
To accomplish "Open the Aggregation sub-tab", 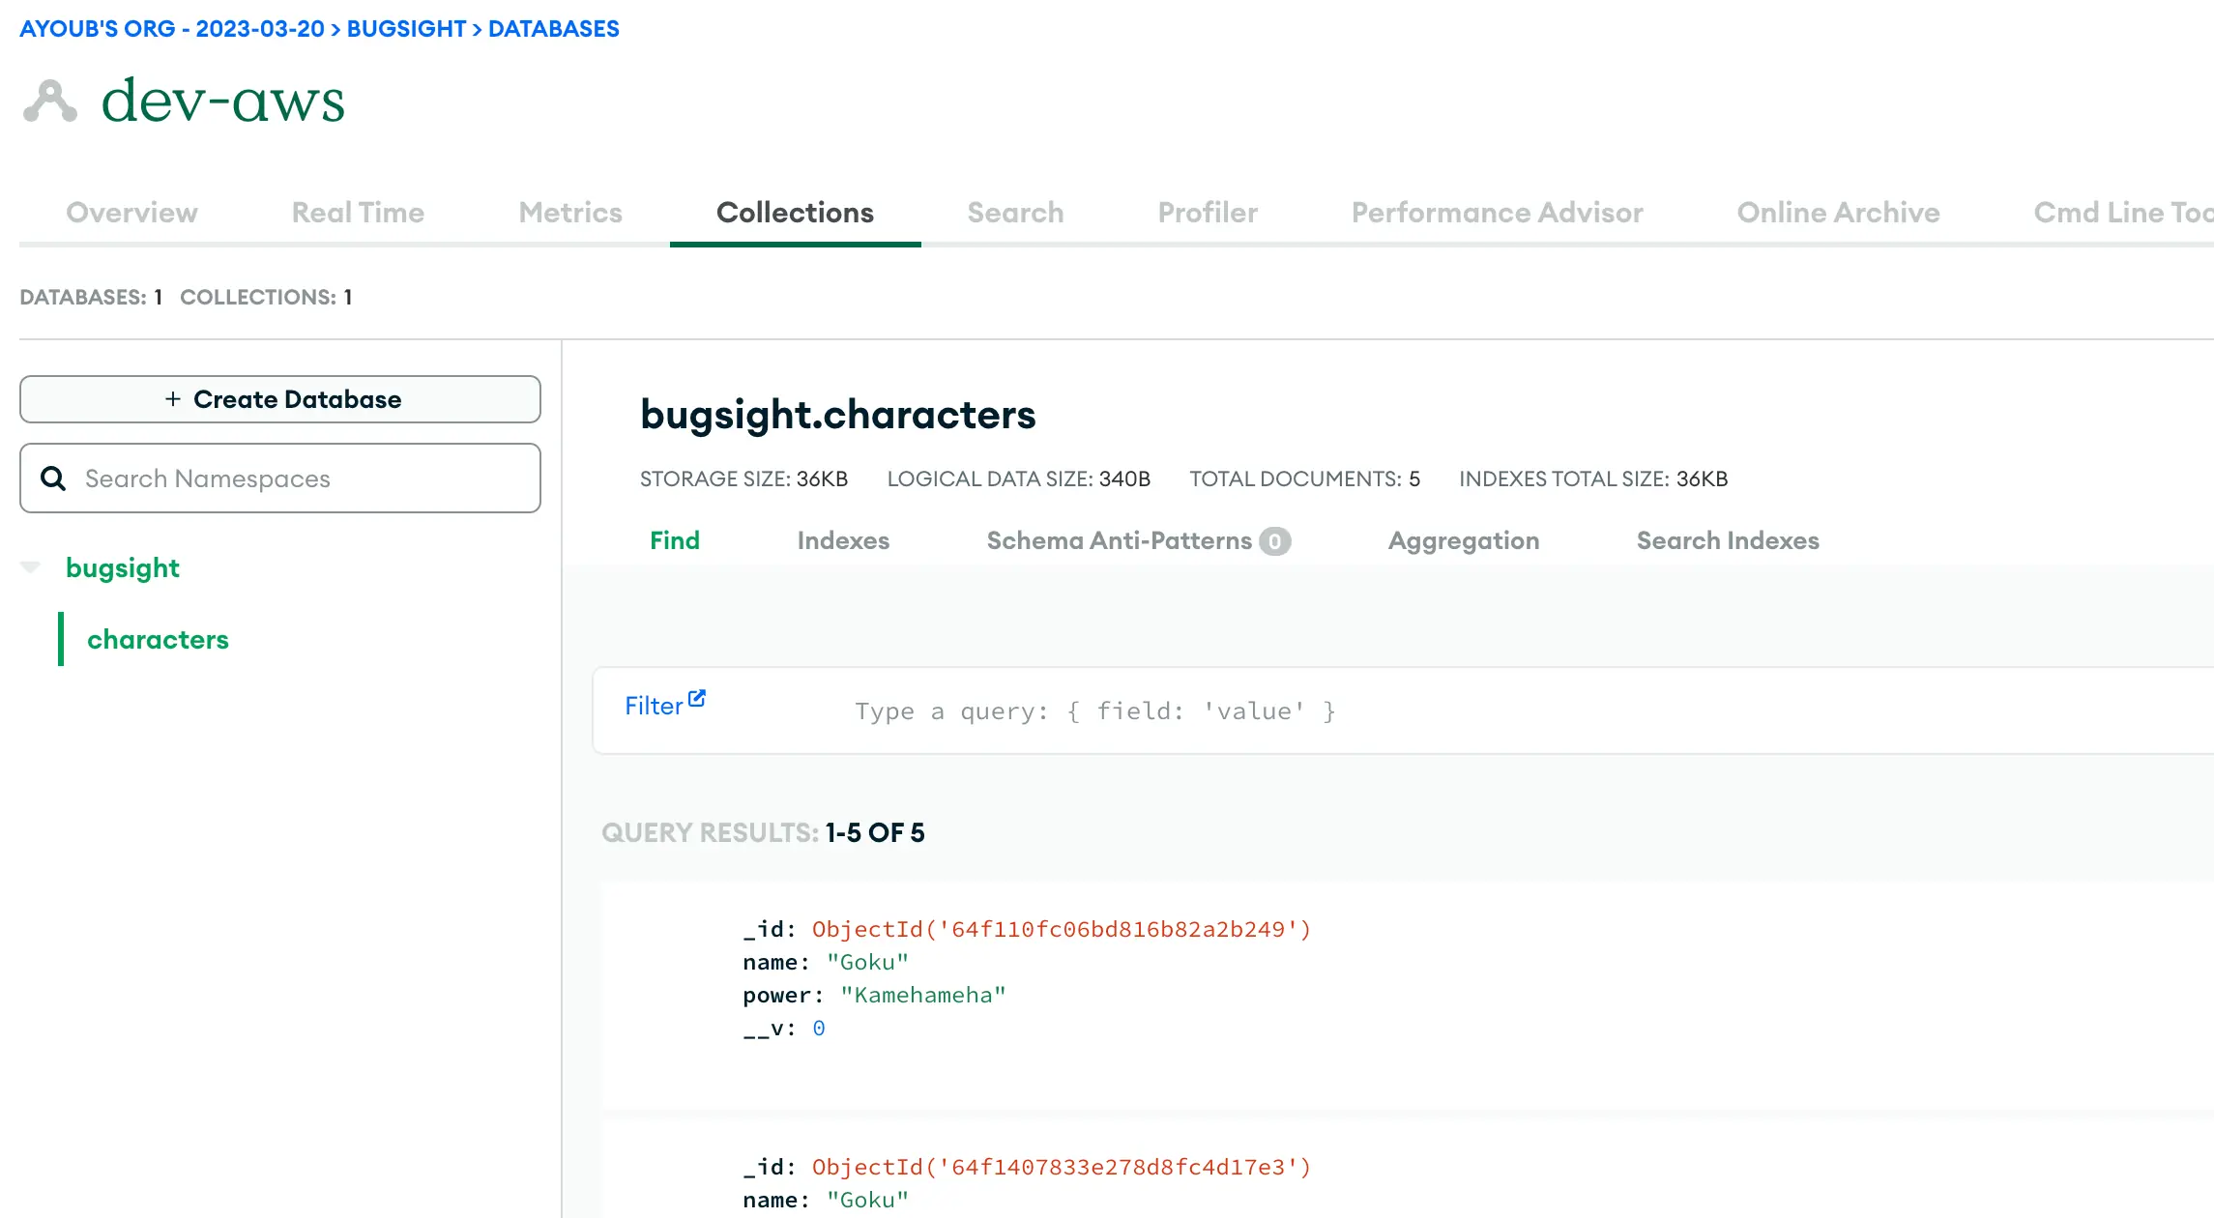I will point(1464,540).
